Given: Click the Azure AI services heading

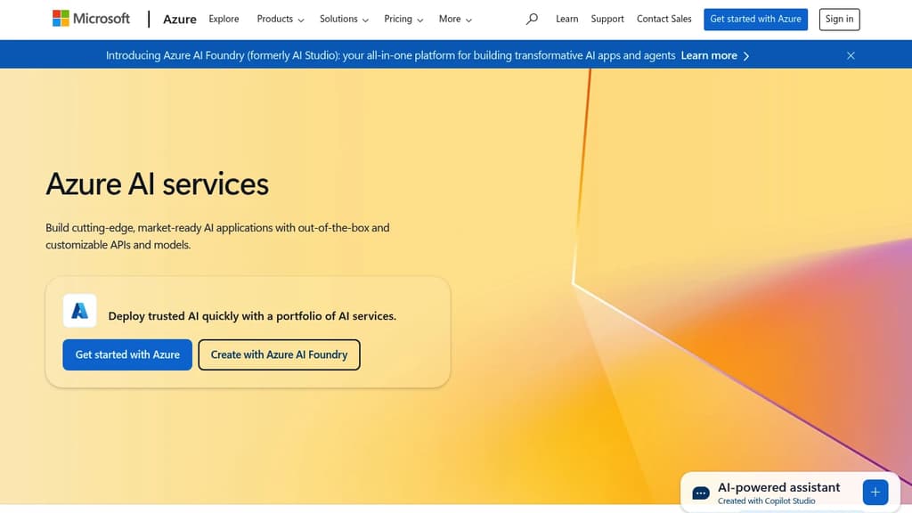Looking at the screenshot, I should (157, 184).
